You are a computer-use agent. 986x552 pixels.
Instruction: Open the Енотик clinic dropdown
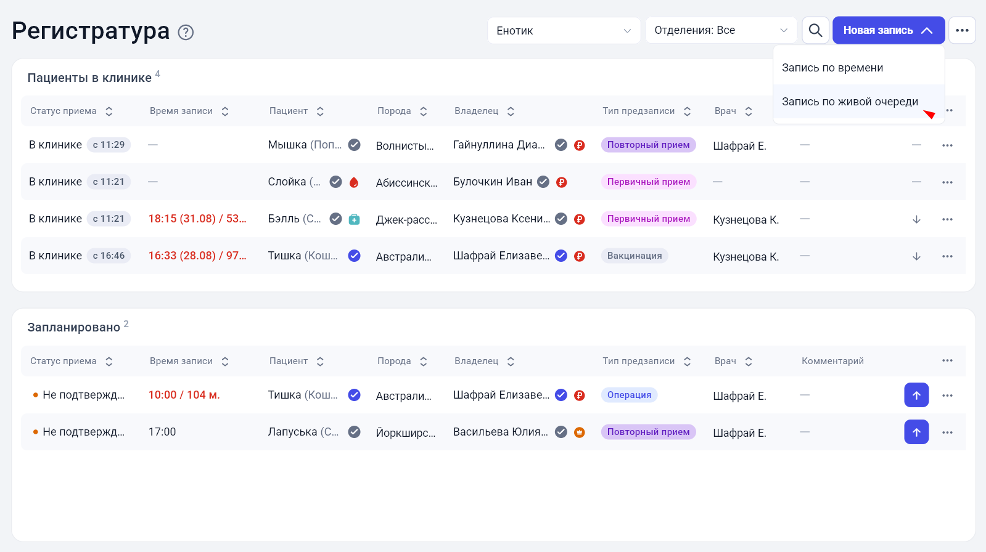pos(564,30)
